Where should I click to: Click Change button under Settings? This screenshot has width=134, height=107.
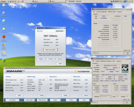(42, 95)
